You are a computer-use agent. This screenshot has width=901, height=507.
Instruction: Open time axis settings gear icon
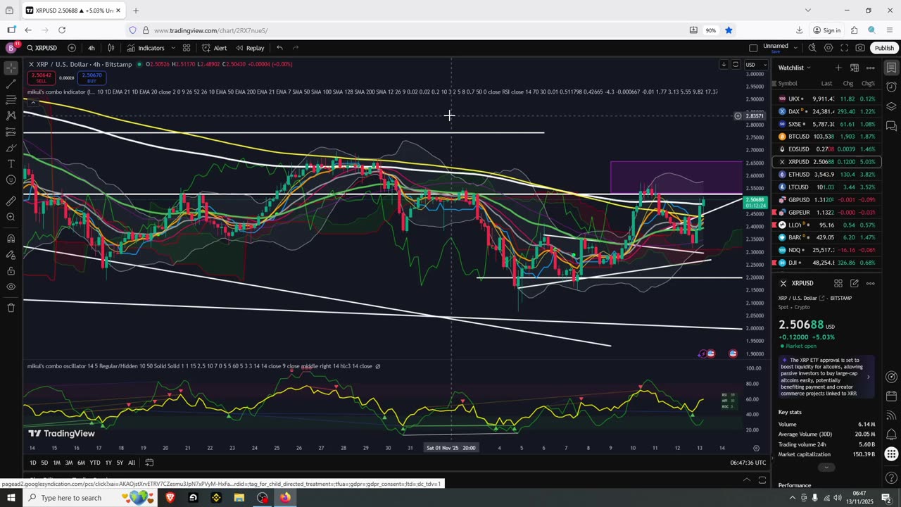[x=757, y=448]
